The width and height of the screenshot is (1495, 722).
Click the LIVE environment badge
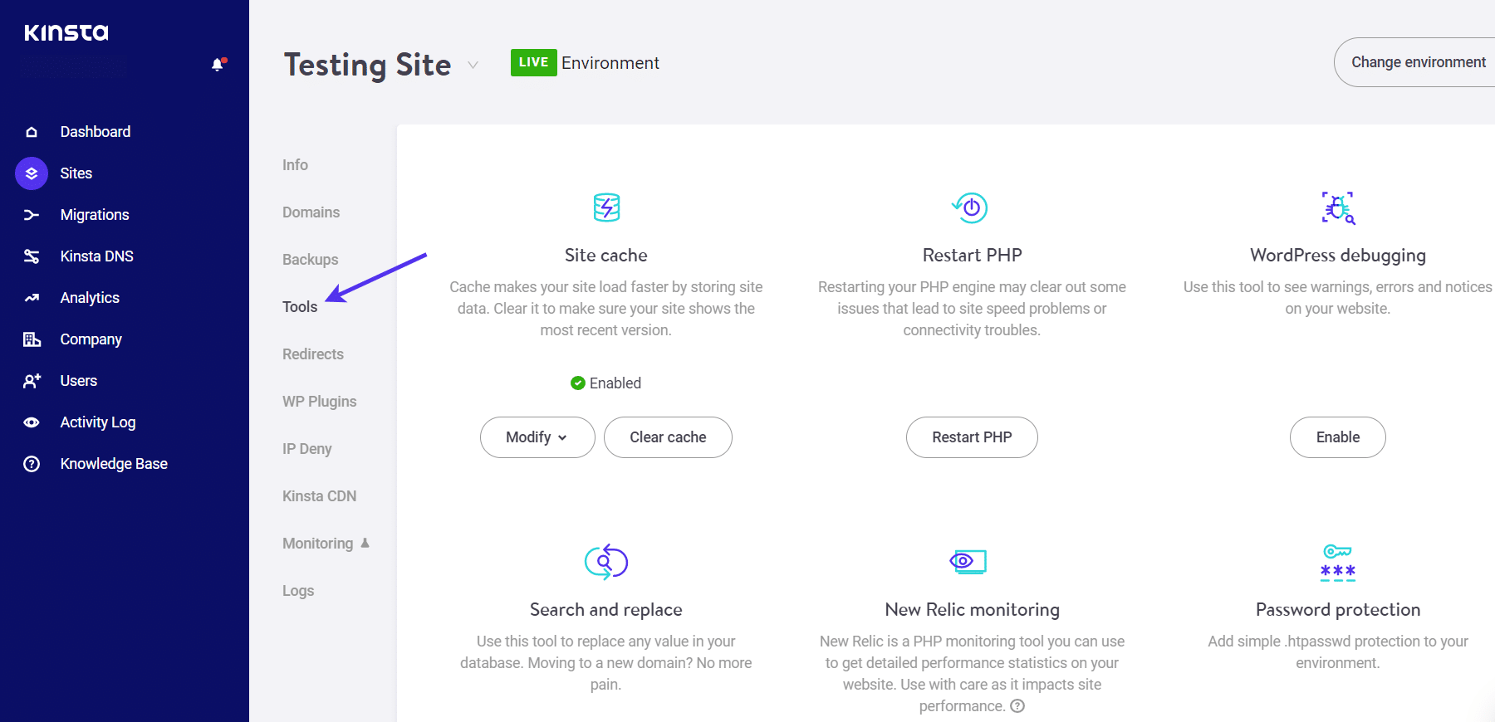533,62
